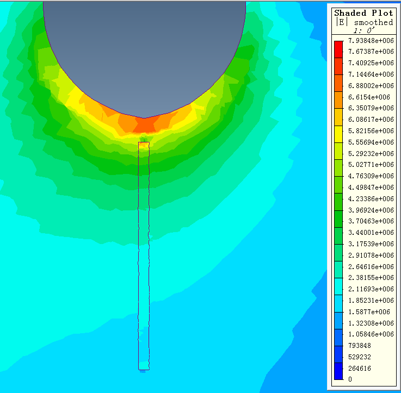The image size is (401, 393).
Task: Click legend value 2.11693e+006
Action: 371,289
